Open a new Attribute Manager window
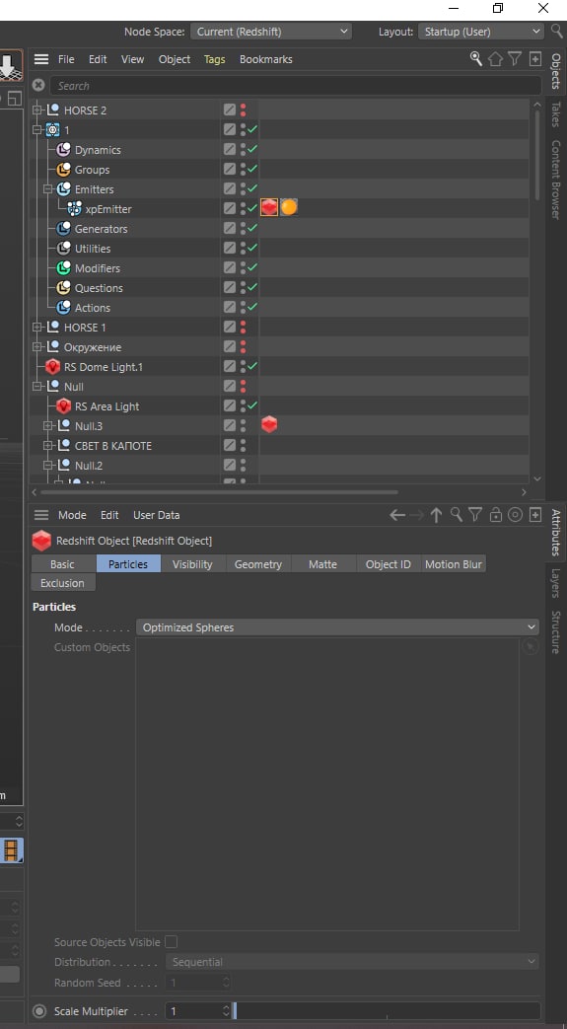Screen dimensions: 567x1029 coord(535,515)
